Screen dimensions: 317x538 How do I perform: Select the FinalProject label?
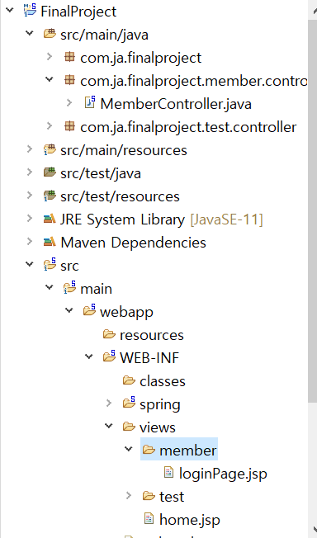[x=78, y=12]
